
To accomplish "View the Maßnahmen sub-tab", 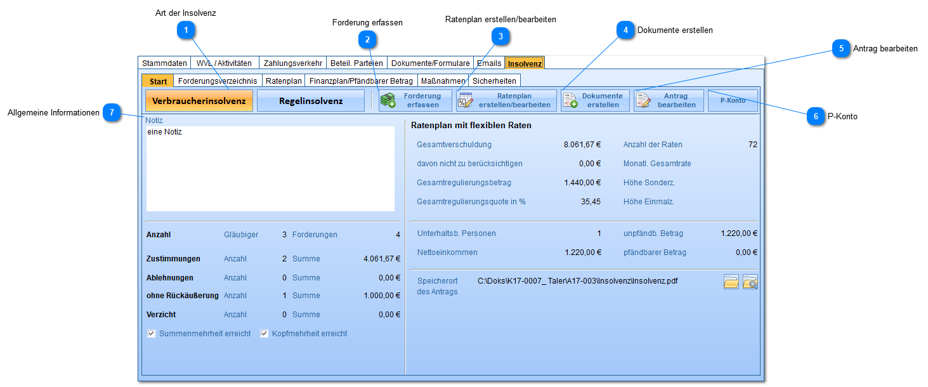I will (x=443, y=81).
